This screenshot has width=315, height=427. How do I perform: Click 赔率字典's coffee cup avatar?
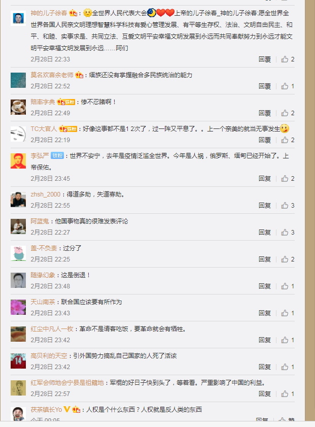(x=18, y=107)
